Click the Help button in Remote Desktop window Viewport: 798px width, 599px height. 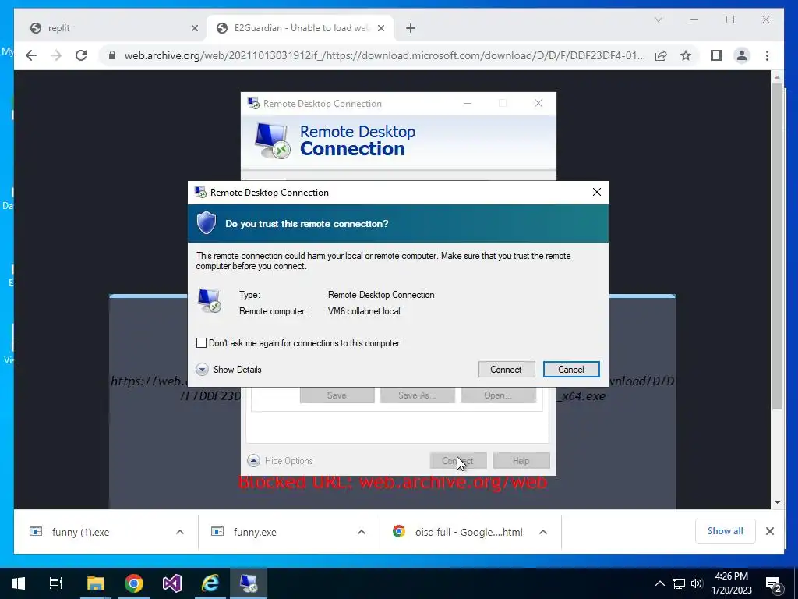(521, 460)
